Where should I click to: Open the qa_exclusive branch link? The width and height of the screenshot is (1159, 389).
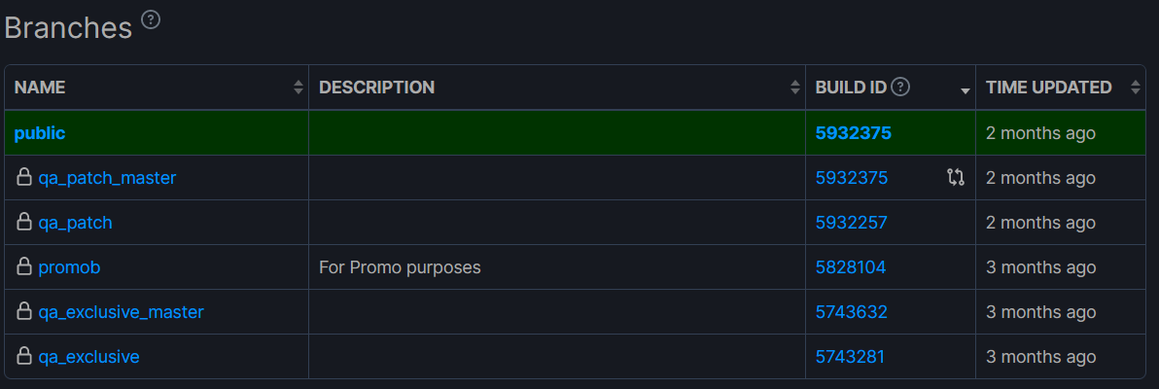click(88, 357)
